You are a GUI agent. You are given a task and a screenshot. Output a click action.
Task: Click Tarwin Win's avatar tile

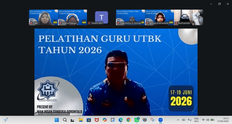click(x=102, y=17)
